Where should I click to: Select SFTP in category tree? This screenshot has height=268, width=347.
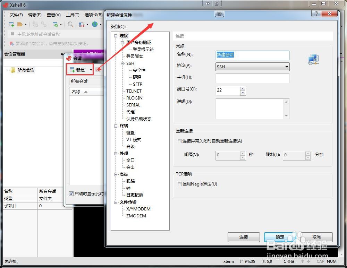tap(137, 84)
